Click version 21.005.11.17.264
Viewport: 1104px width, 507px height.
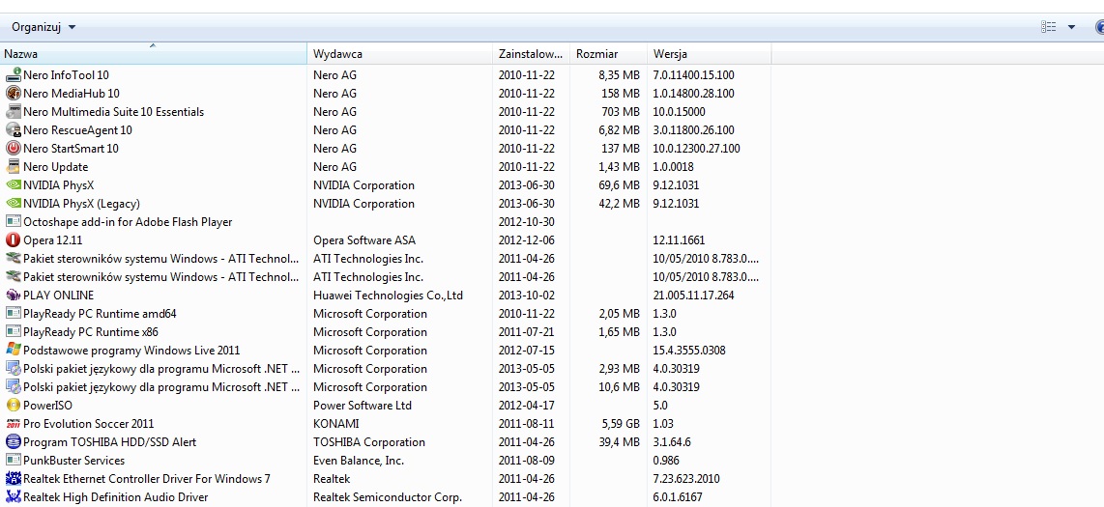click(693, 296)
